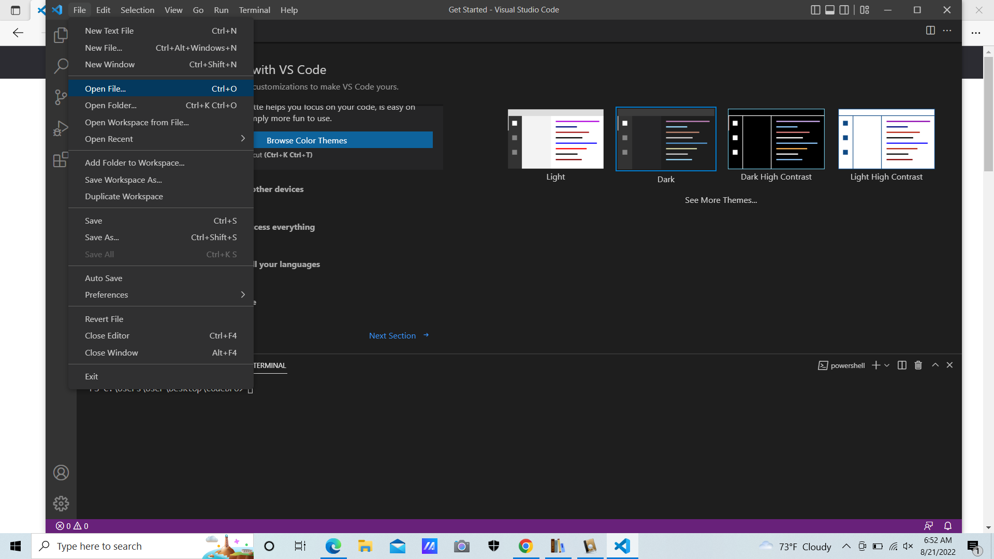Click the volume muted tray icon
The height and width of the screenshot is (559, 994).
pyautogui.click(x=908, y=546)
